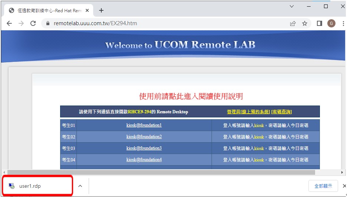This screenshot has width=347, height=197.
Task: Expand user1.rdp download options arrow
Action: click(80, 186)
